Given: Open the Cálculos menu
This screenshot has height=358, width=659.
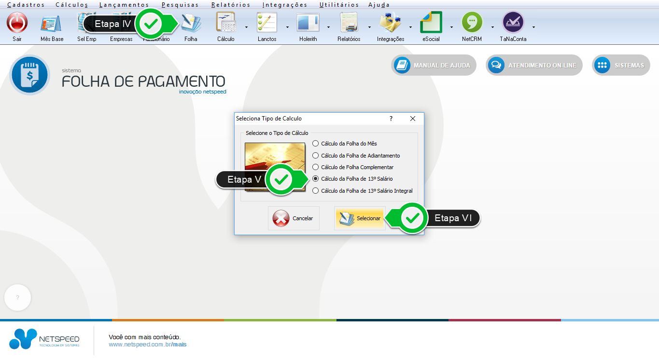Looking at the screenshot, I should pyautogui.click(x=72, y=5).
